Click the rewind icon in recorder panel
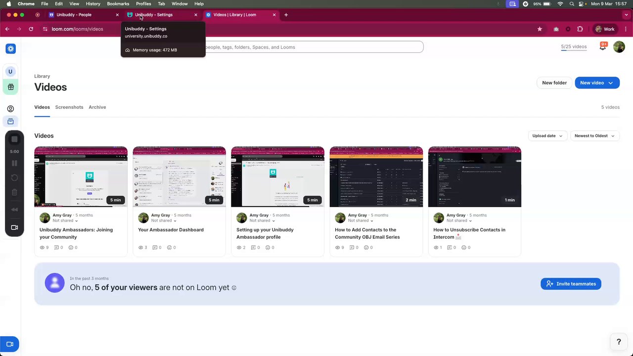 (14, 210)
